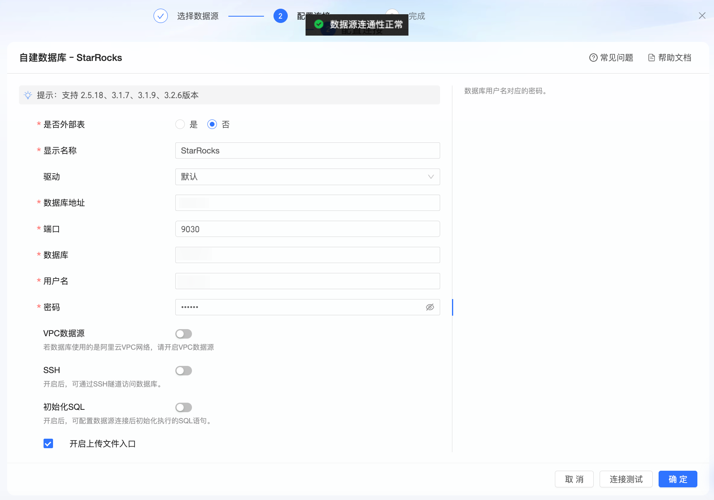The width and height of the screenshot is (714, 500).
Task: Click the 确定 button
Action: [x=678, y=479]
